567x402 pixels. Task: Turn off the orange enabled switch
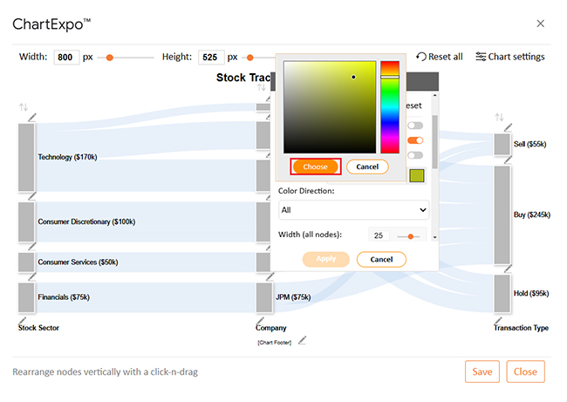click(x=415, y=140)
